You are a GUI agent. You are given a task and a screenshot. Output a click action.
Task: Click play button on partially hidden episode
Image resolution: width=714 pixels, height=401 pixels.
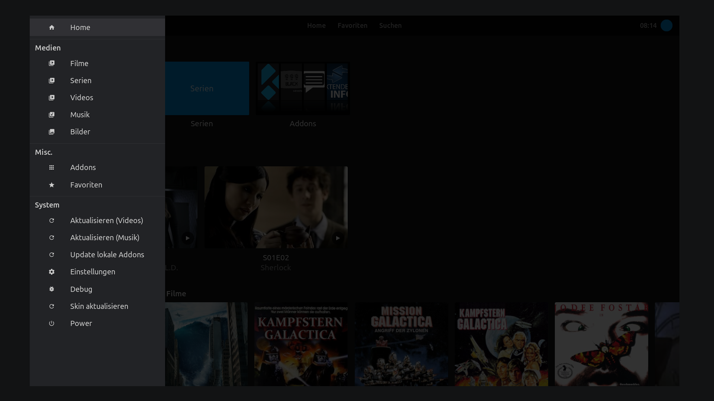tap(187, 238)
